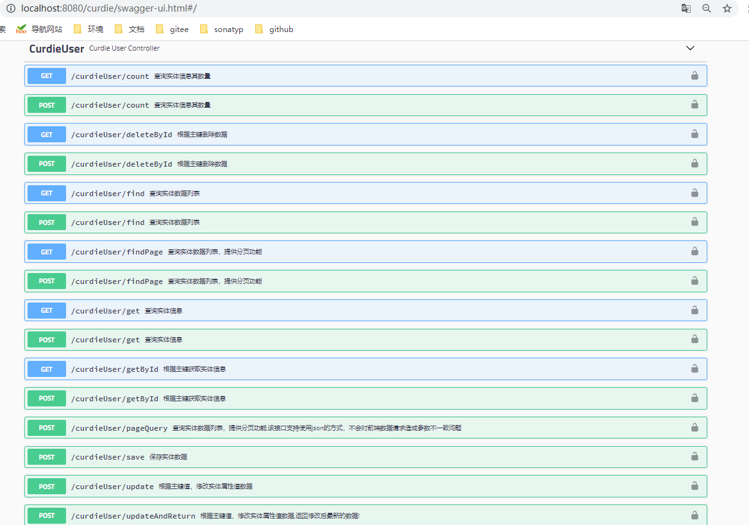Click the POST badge on /curdieUser/update
Image resolution: width=749 pixels, height=525 pixels.
(x=47, y=487)
